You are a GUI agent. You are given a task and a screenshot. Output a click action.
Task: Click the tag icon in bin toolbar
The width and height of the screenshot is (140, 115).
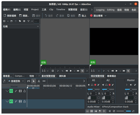(20, 21)
